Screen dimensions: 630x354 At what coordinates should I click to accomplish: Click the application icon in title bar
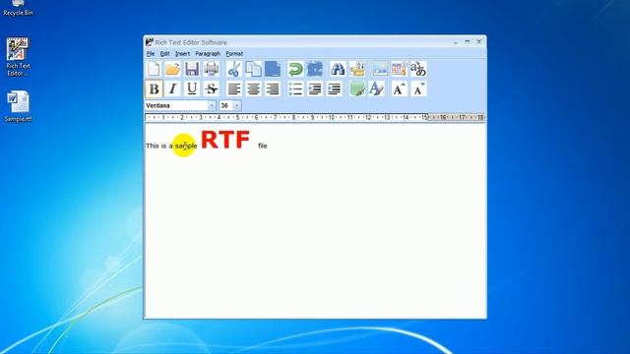pyautogui.click(x=150, y=41)
